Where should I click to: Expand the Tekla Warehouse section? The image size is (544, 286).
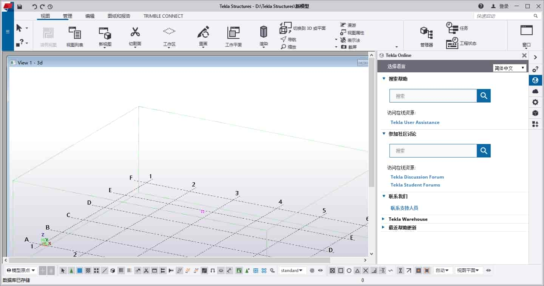click(x=384, y=219)
